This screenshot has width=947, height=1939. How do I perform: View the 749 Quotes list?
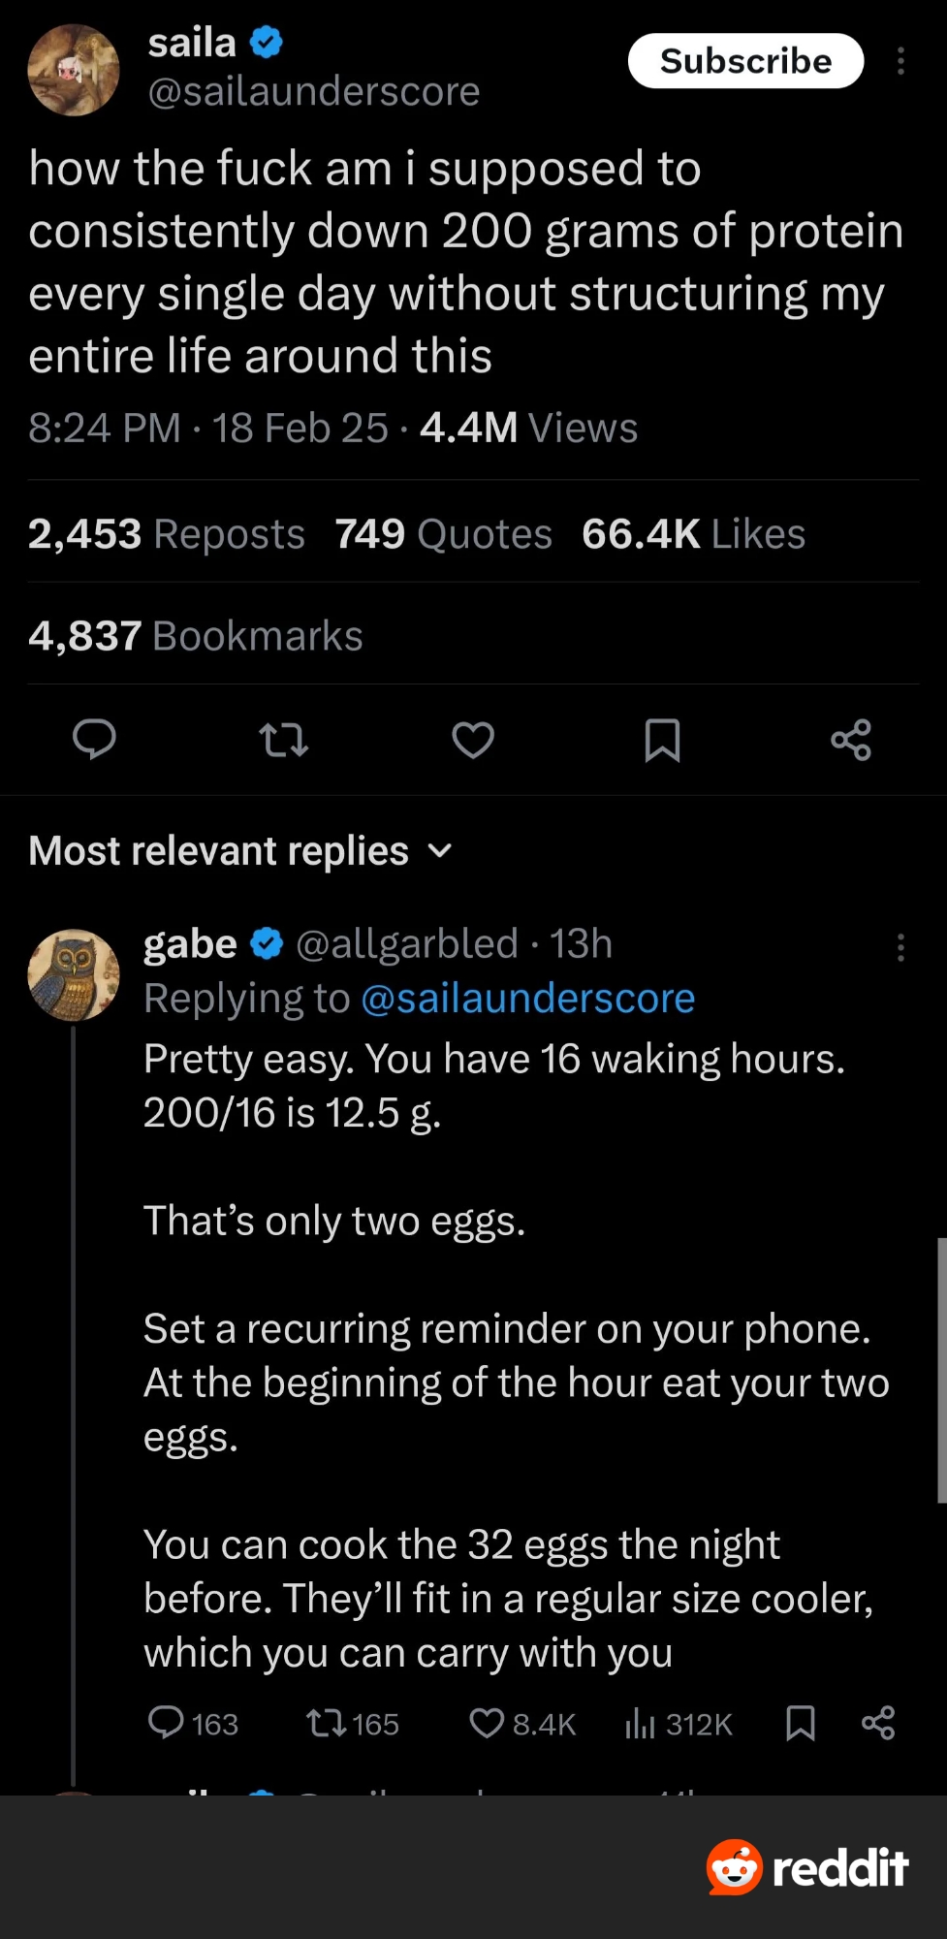[443, 534]
